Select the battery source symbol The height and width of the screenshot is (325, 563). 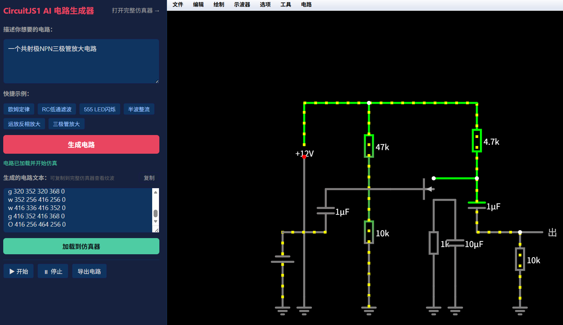point(282,259)
